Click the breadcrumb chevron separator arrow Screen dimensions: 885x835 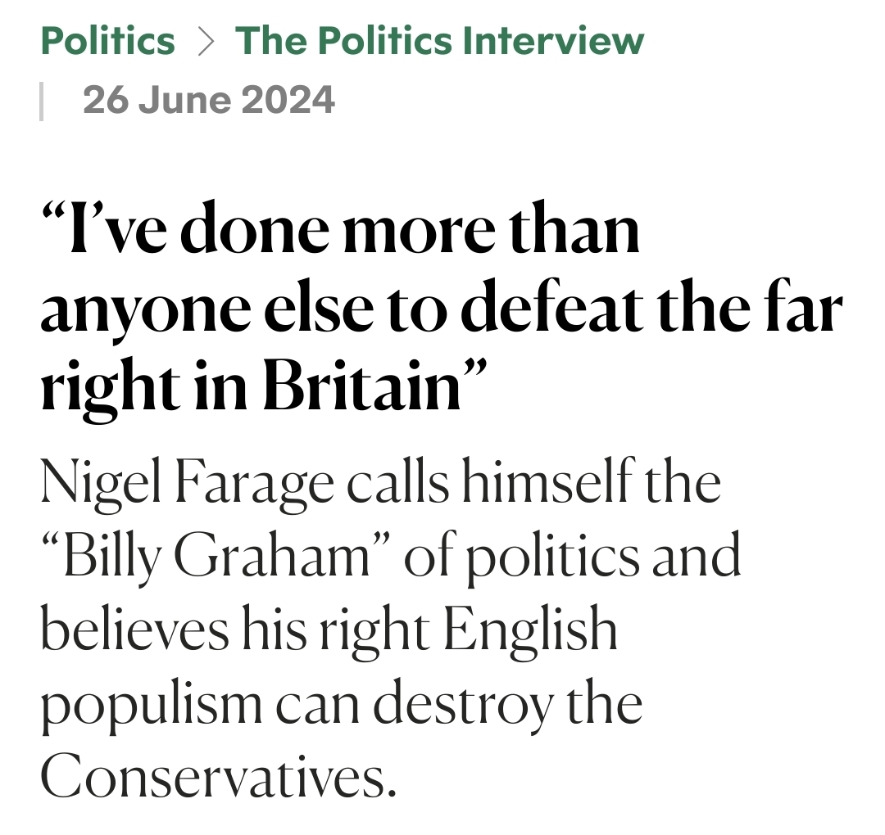(x=206, y=43)
